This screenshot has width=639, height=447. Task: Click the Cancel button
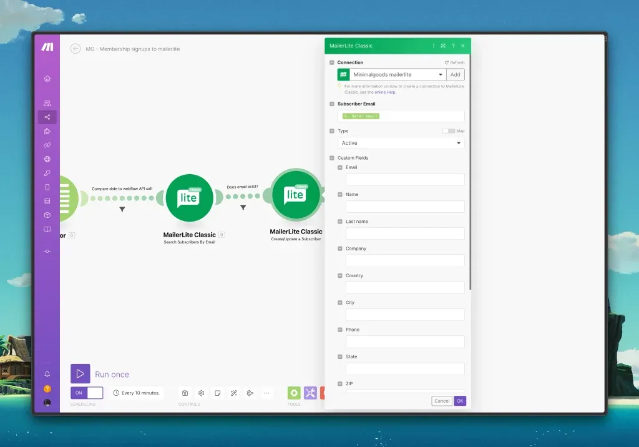[x=442, y=401]
